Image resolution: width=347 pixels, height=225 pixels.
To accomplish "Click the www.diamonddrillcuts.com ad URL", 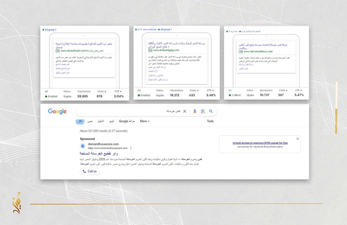I will 258,52.
